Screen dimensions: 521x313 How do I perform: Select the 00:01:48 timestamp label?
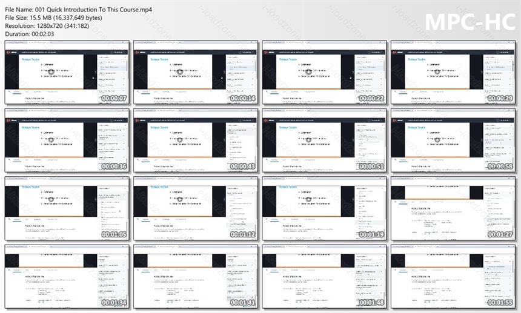[371, 302]
